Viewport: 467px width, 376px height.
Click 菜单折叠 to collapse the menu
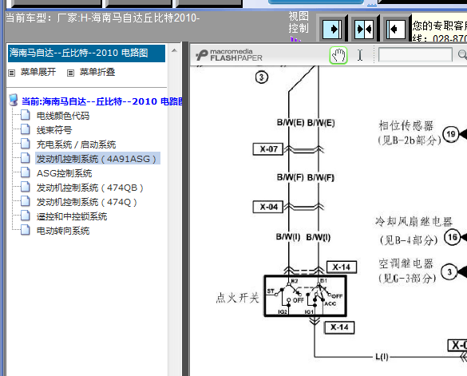coord(97,72)
